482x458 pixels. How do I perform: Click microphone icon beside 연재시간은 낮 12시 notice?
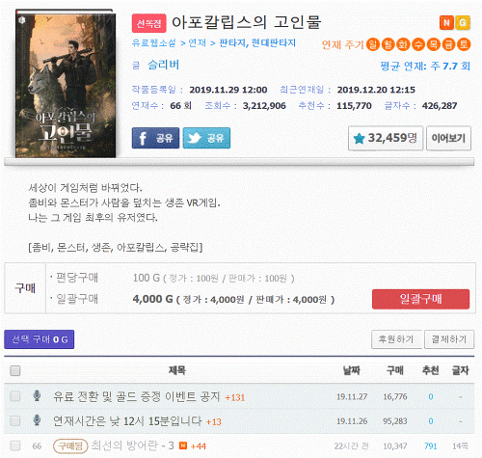37,420
